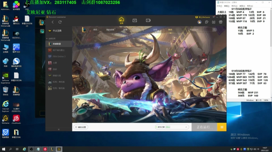
Task: Open Help menu in Notepad window
Action: pyautogui.click(x=250, y=6)
